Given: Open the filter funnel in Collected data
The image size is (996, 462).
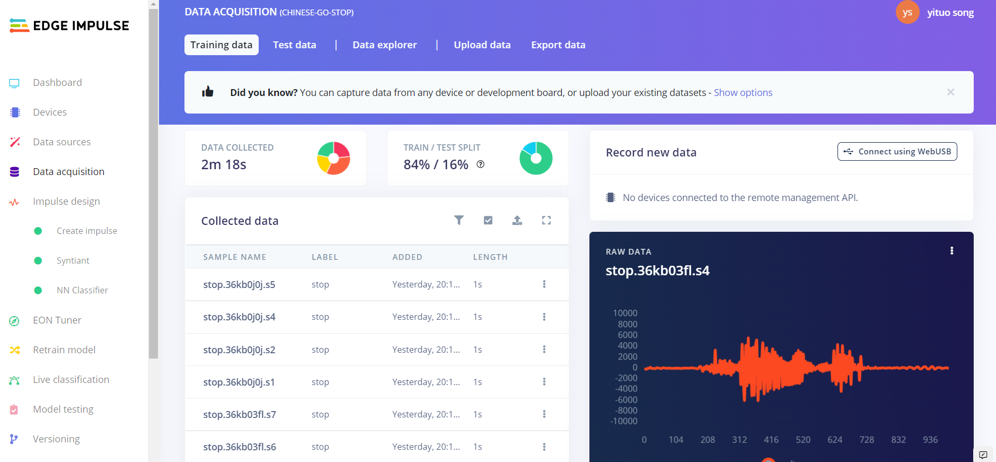Looking at the screenshot, I should [459, 220].
